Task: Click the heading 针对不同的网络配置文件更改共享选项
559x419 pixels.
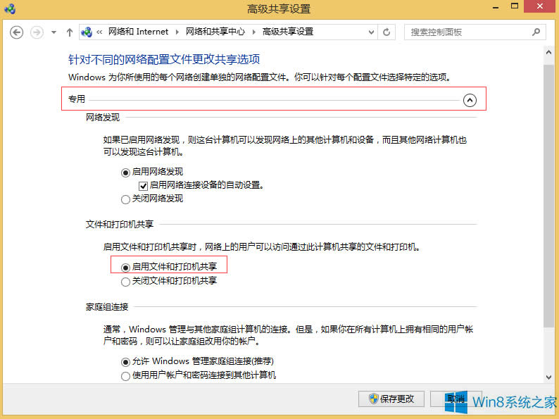Action: click(x=164, y=59)
